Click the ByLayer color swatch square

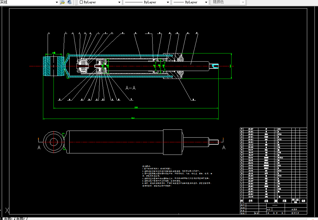pyautogui.click(x=81, y=2)
